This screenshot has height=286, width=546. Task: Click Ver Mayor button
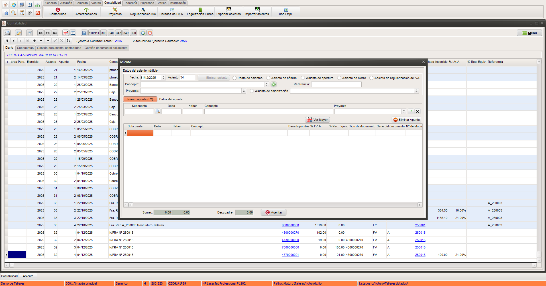tap(317, 120)
